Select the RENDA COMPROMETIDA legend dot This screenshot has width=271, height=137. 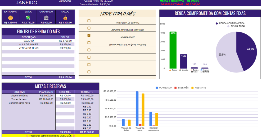pyautogui.click(x=217, y=23)
